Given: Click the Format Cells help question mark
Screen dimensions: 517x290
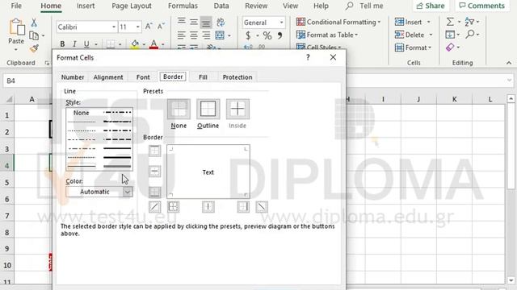Looking at the screenshot, I should (308, 57).
